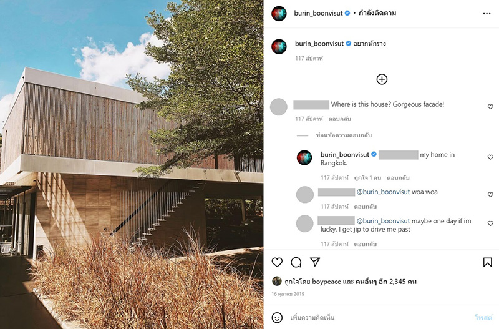
Task: Open comment bubble icon below post
Action: point(296,262)
